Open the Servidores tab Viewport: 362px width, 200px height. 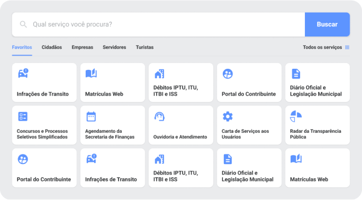pos(114,47)
